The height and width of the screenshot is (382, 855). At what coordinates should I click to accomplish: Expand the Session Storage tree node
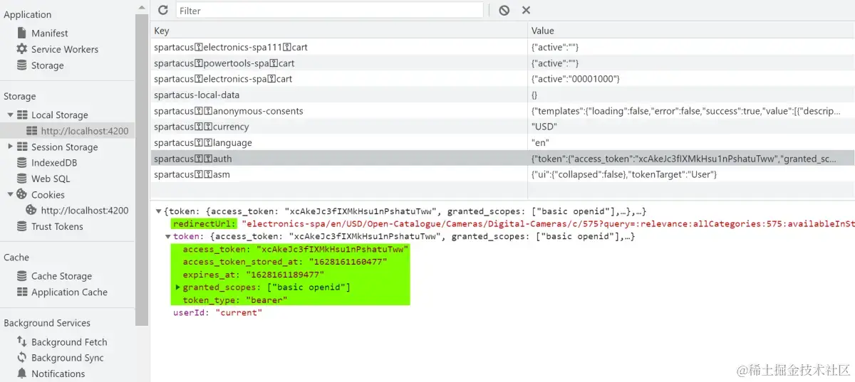tap(10, 147)
